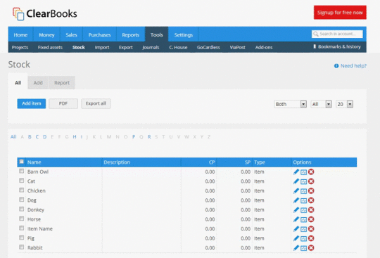Screen dimensions: 380x258
Task: Delete the Horse item
Action: tap(311, 219)
